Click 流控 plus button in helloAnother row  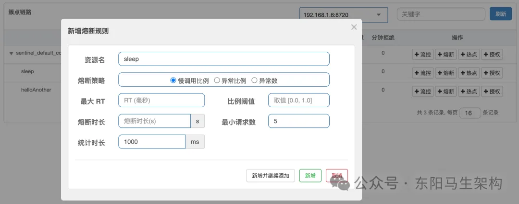[422, 91]
